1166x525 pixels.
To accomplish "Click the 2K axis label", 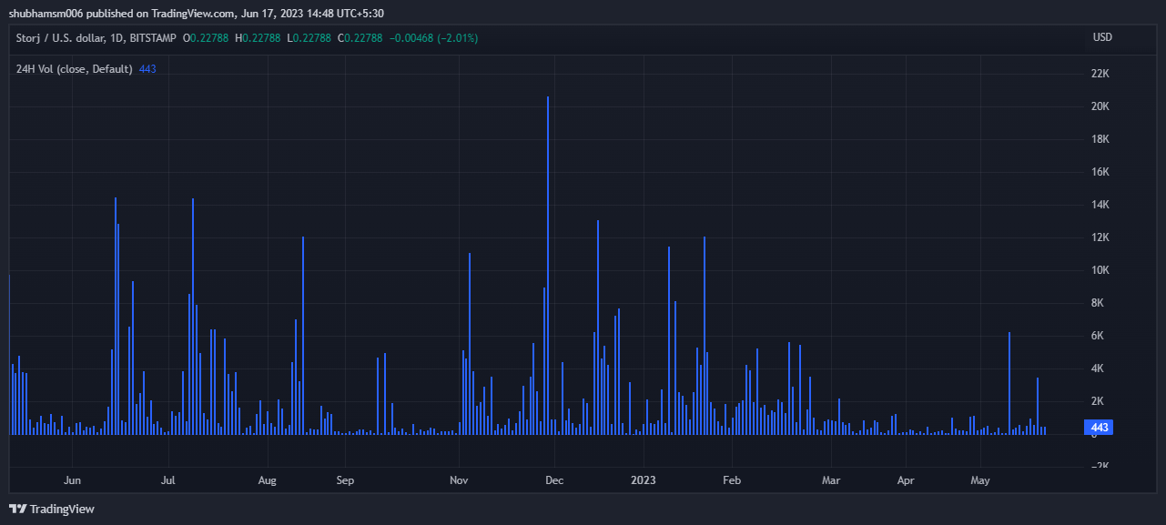I will click(1100, 401).
